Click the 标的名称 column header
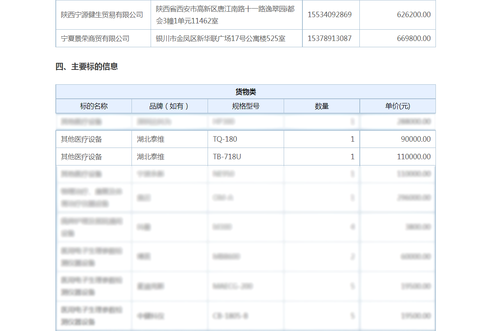This screenshot has height=331, width=487. [94, 106]
